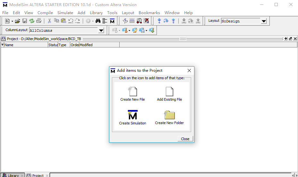Open the View menu
298x177 pixels.
coord(29,13)
